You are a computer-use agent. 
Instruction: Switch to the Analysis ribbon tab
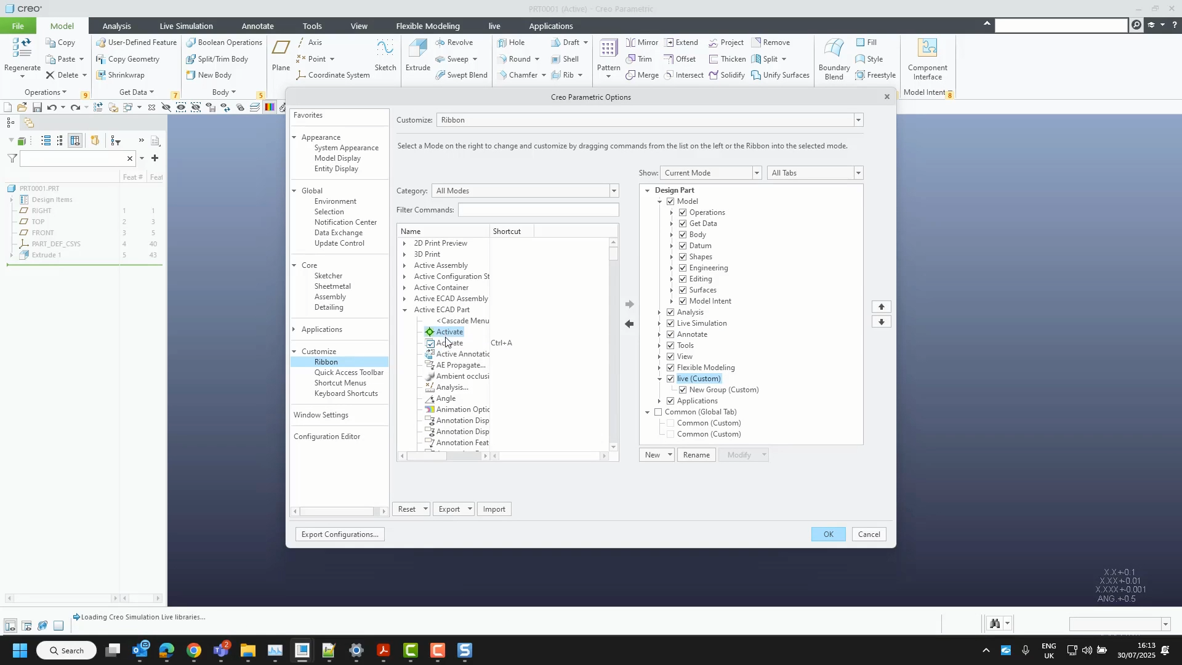[x=116, y=26]
